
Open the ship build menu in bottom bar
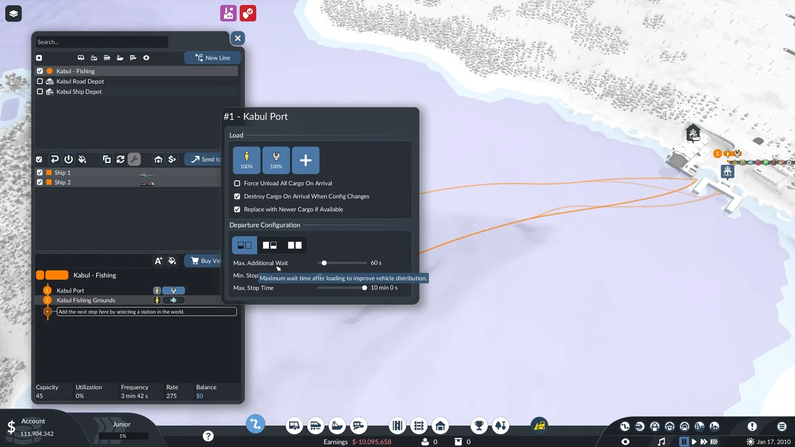coord(337,426)
